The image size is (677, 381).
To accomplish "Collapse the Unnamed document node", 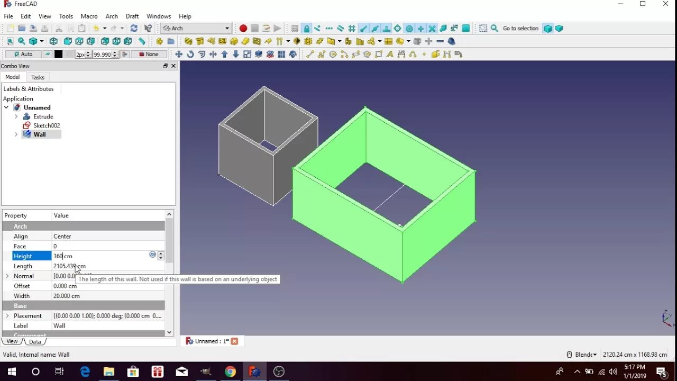I will click(6, 107).
